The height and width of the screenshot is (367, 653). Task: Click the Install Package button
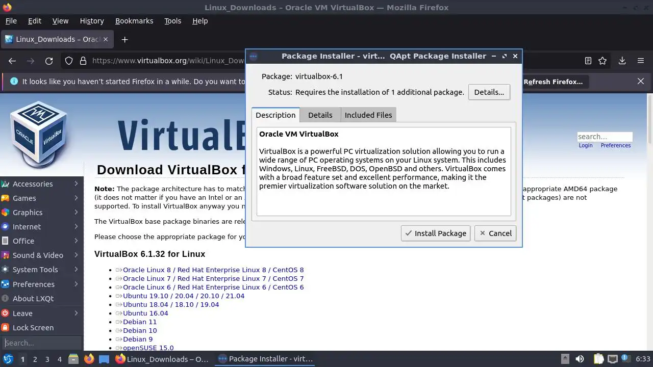(435, 233)
